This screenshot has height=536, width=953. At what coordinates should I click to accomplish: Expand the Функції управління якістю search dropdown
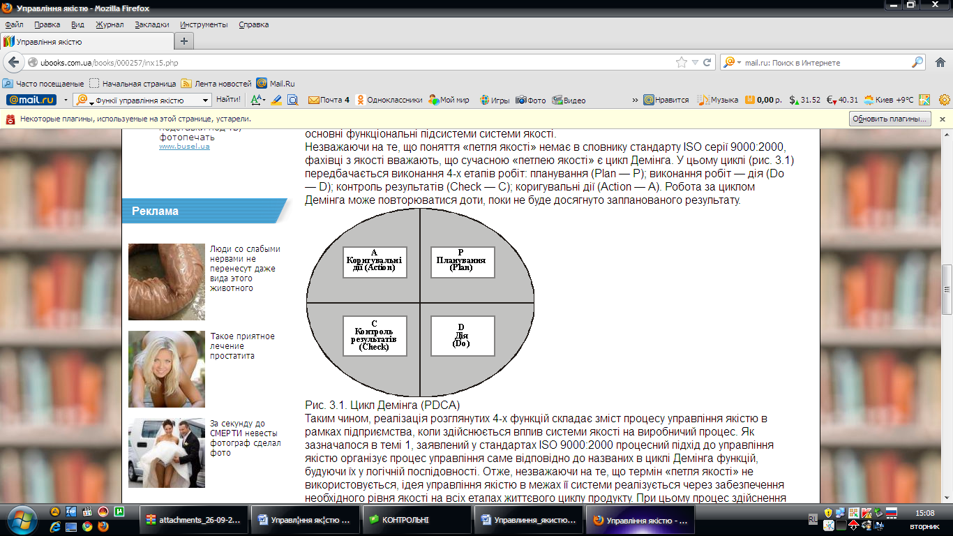pos(205,100)
